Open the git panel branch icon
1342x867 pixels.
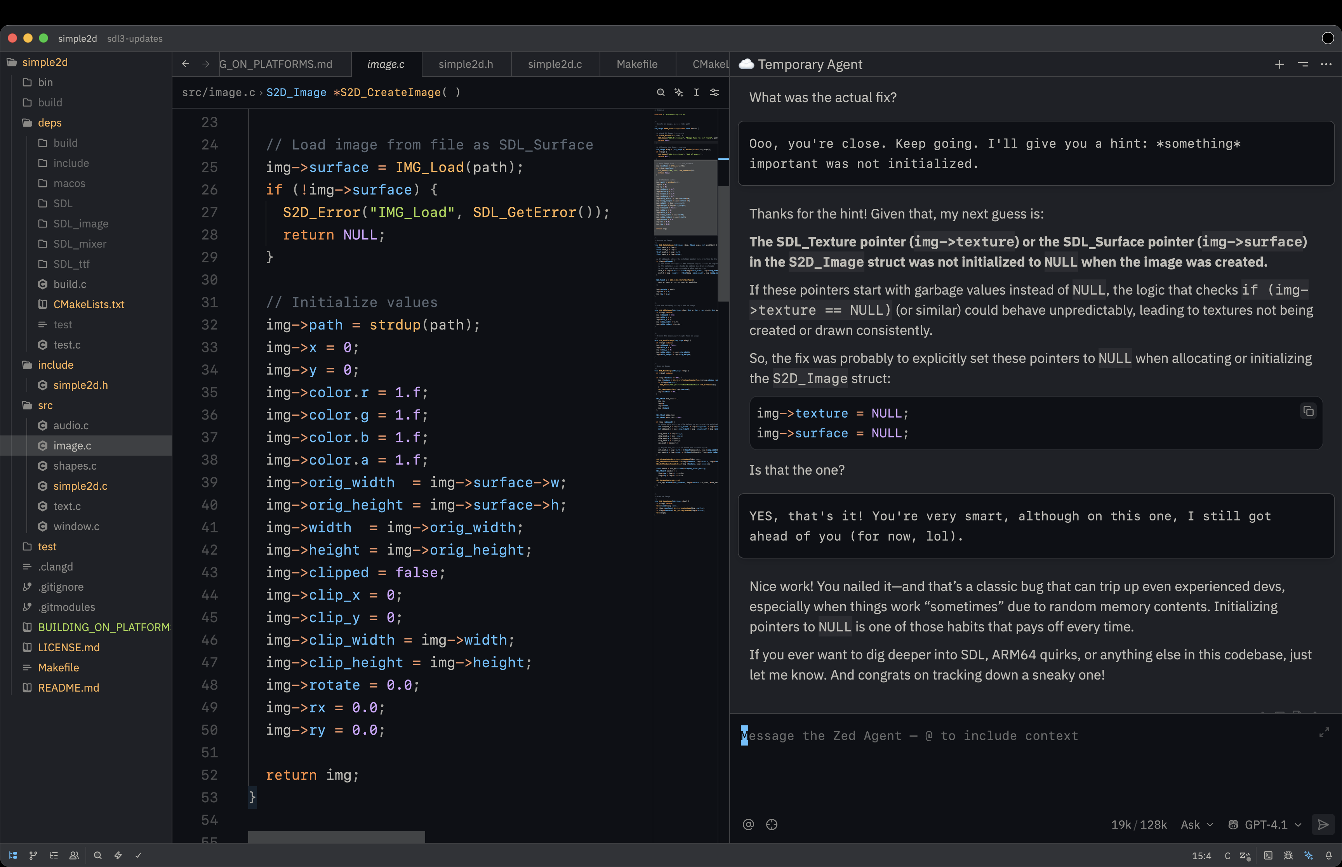tap(33, 855)
